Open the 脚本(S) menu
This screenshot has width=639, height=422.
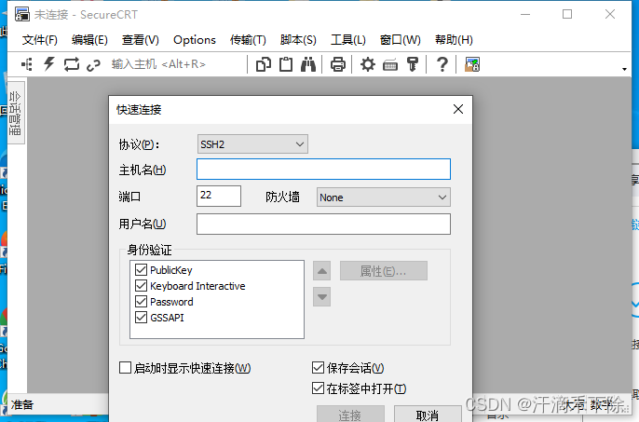tap(298, 40)
